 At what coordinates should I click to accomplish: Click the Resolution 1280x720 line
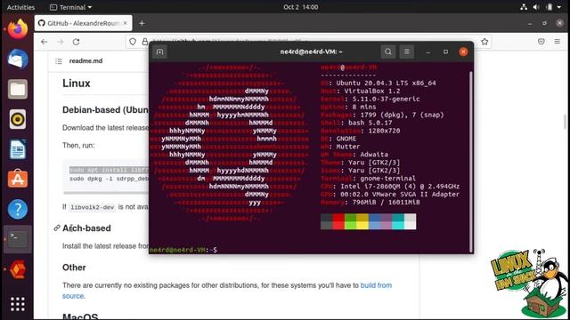tap(360, 131)
